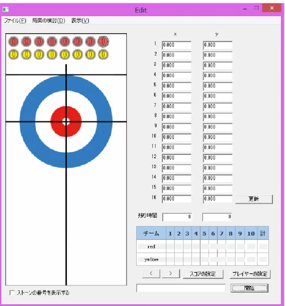285x306 pixels.
Task: Open the 表示(V) menu
Action: (80, 21)
